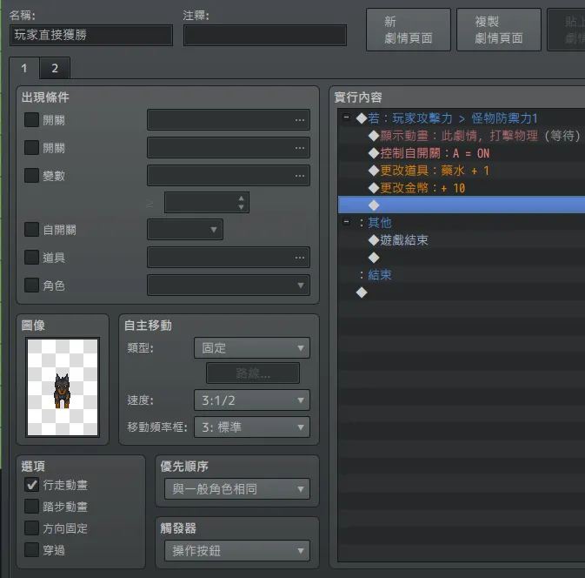Open the second 開關 switch selector ellipsis

click(x=299, y=148)
